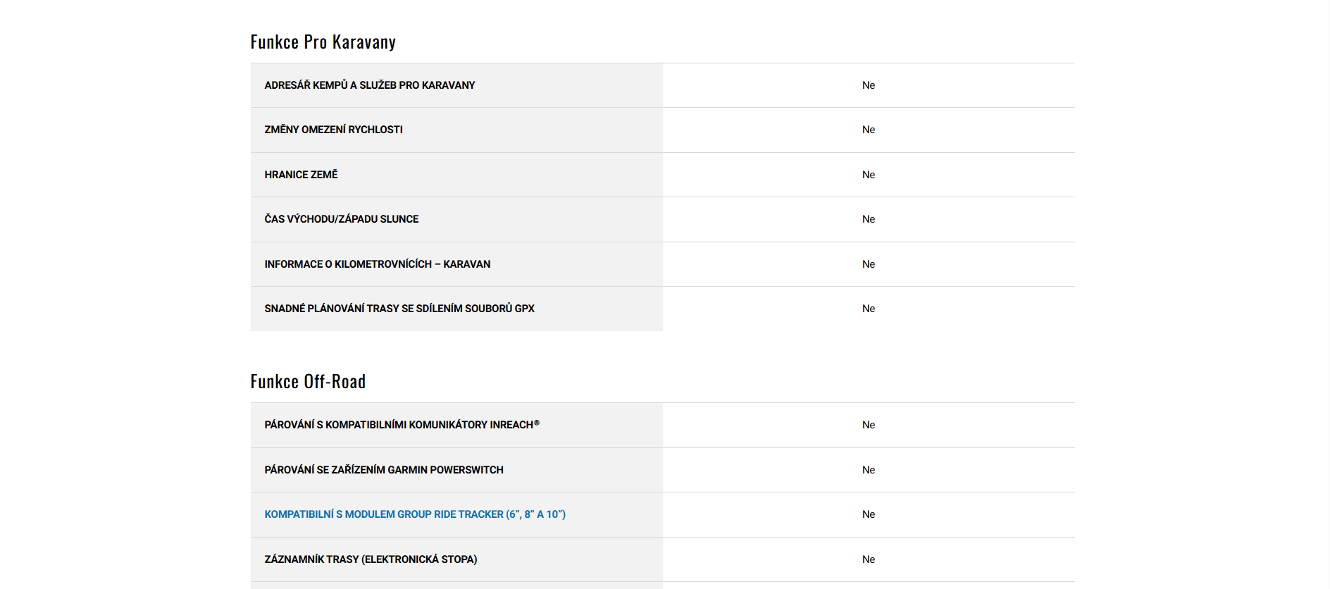The width and height of the screenshot is (1330, 589).
Task: Click the "Čas východu/západu slunce" label
Action: click(x=341, y=219)
